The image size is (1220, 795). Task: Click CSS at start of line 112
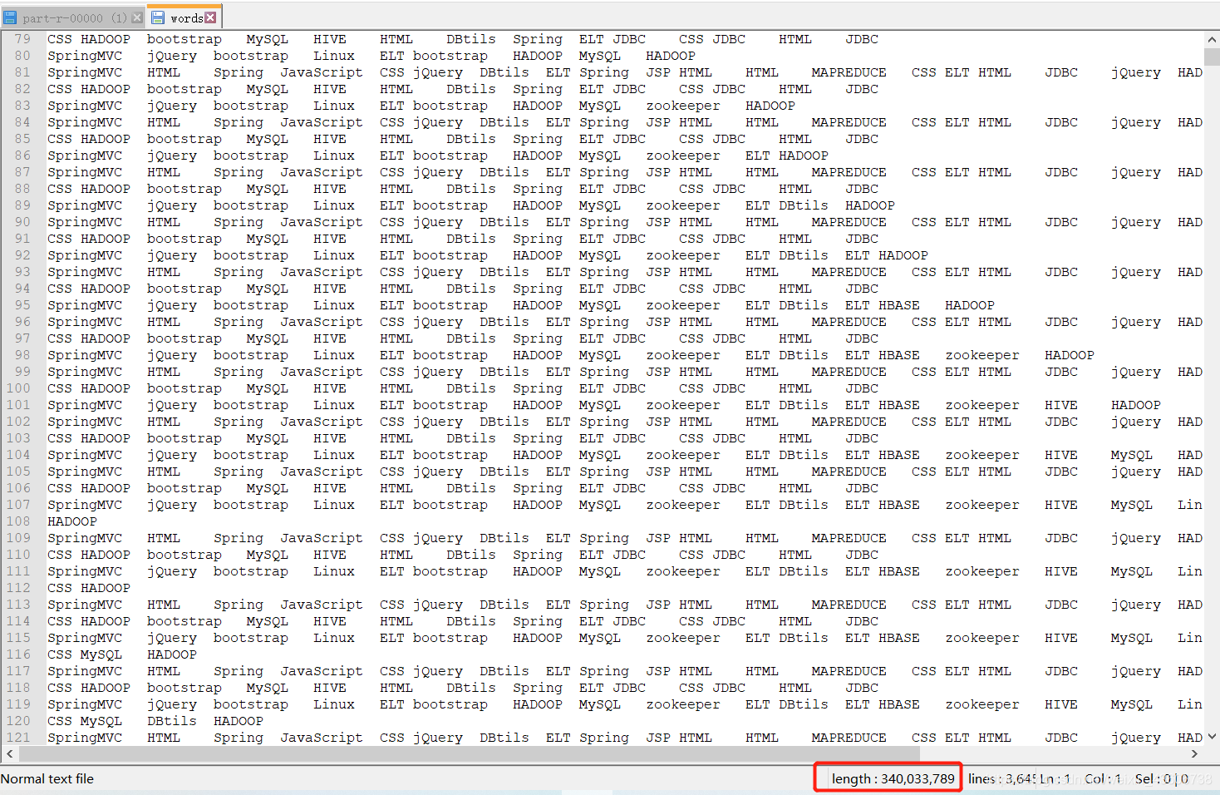click(x=60, y=588)
